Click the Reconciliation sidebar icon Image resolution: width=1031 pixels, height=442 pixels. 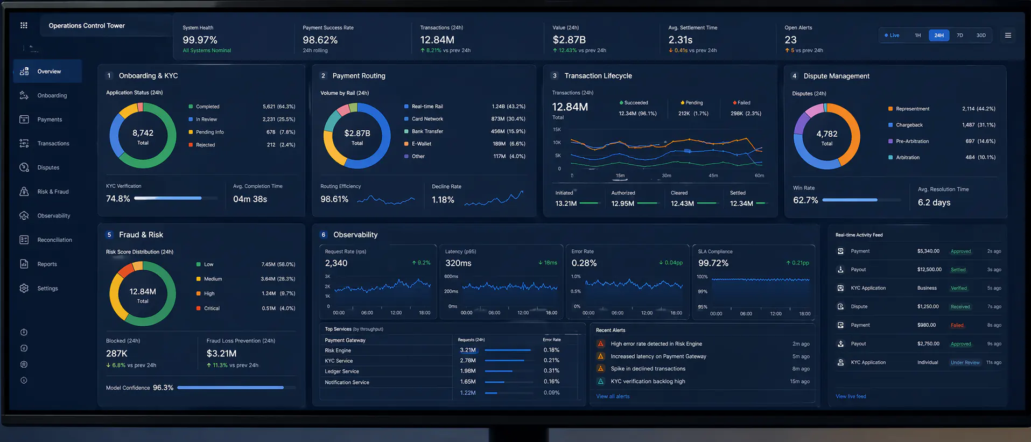[24, 240]
